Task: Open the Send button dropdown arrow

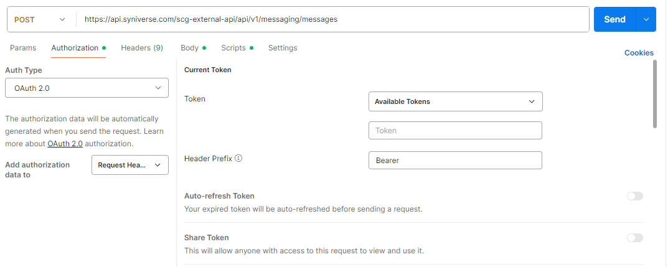Action: coord(646,19)
